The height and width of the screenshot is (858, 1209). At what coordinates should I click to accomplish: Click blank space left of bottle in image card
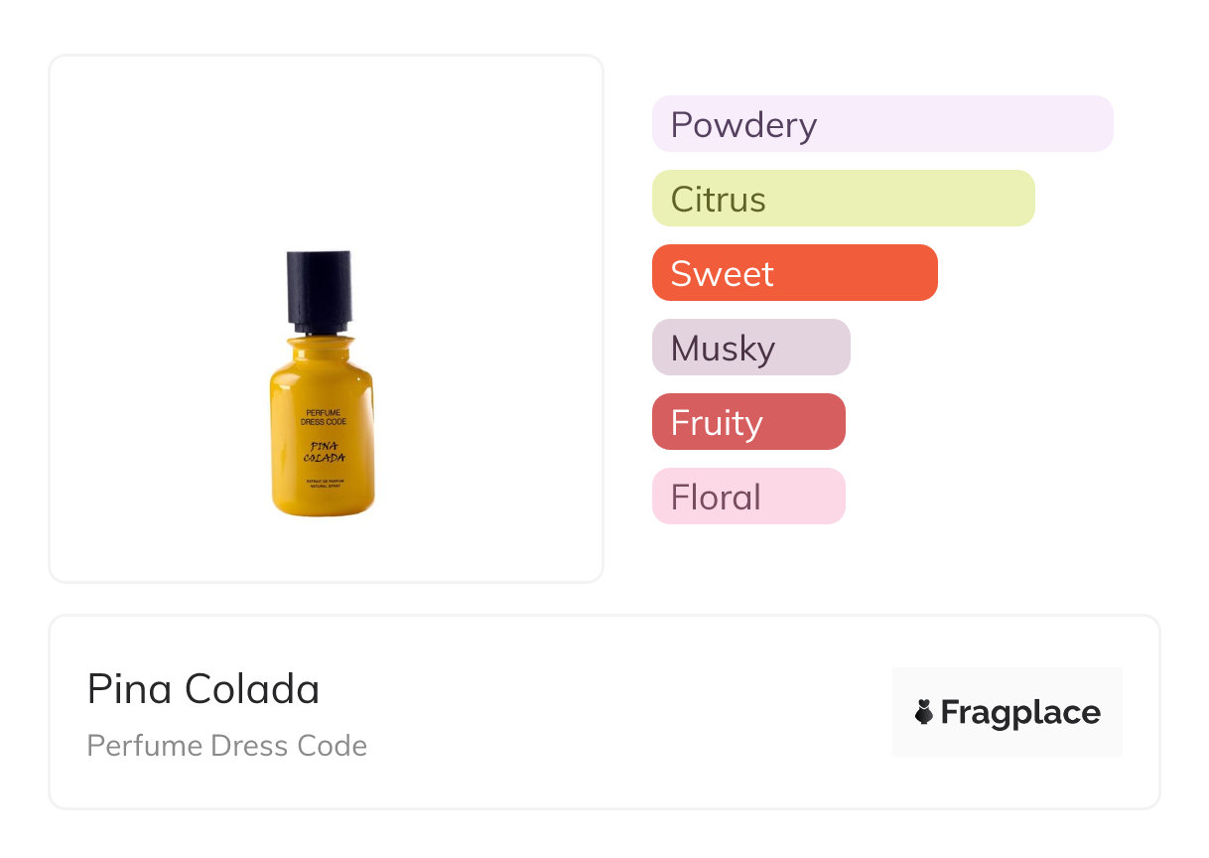[x=149, y=318]
